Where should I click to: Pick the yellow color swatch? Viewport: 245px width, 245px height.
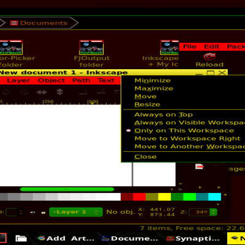(165, 197)
